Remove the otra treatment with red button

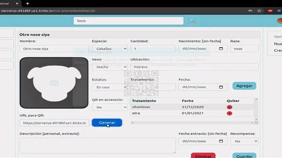click(x=229, y=113)
